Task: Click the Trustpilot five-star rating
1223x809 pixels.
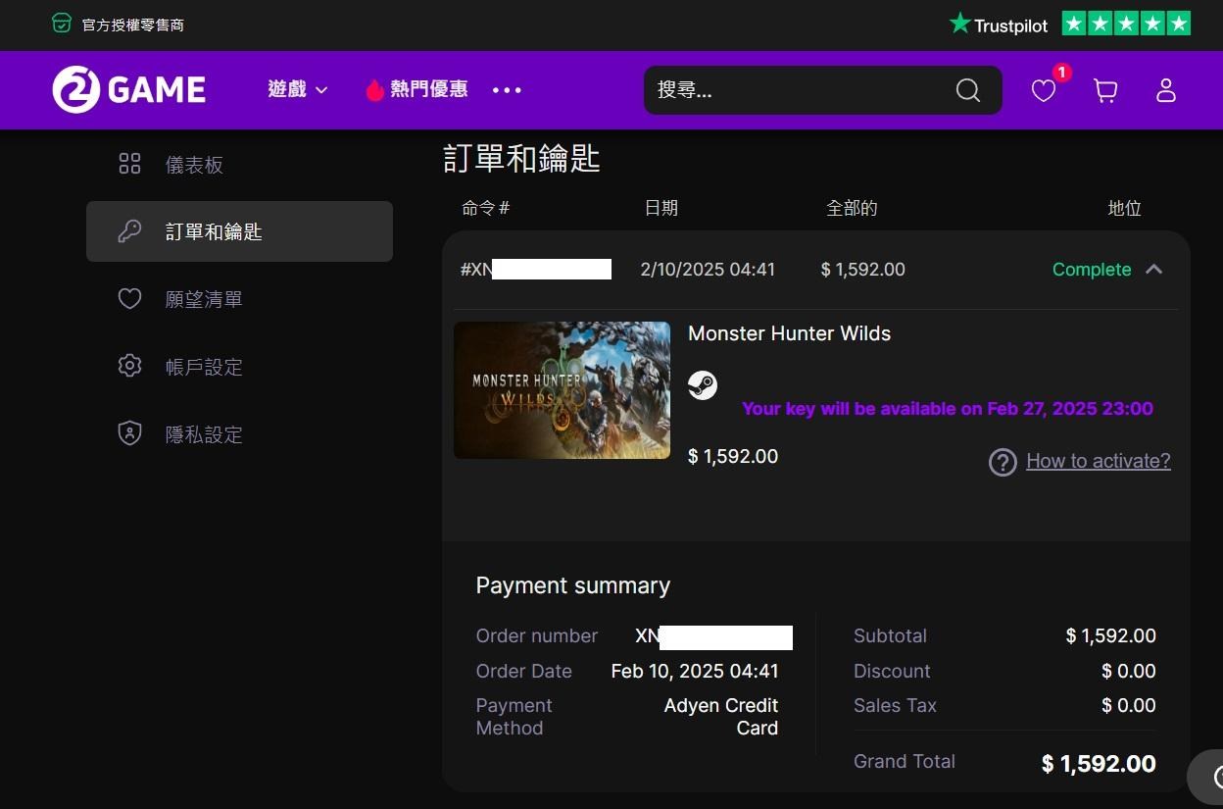Action: (x=1126, y=24)
